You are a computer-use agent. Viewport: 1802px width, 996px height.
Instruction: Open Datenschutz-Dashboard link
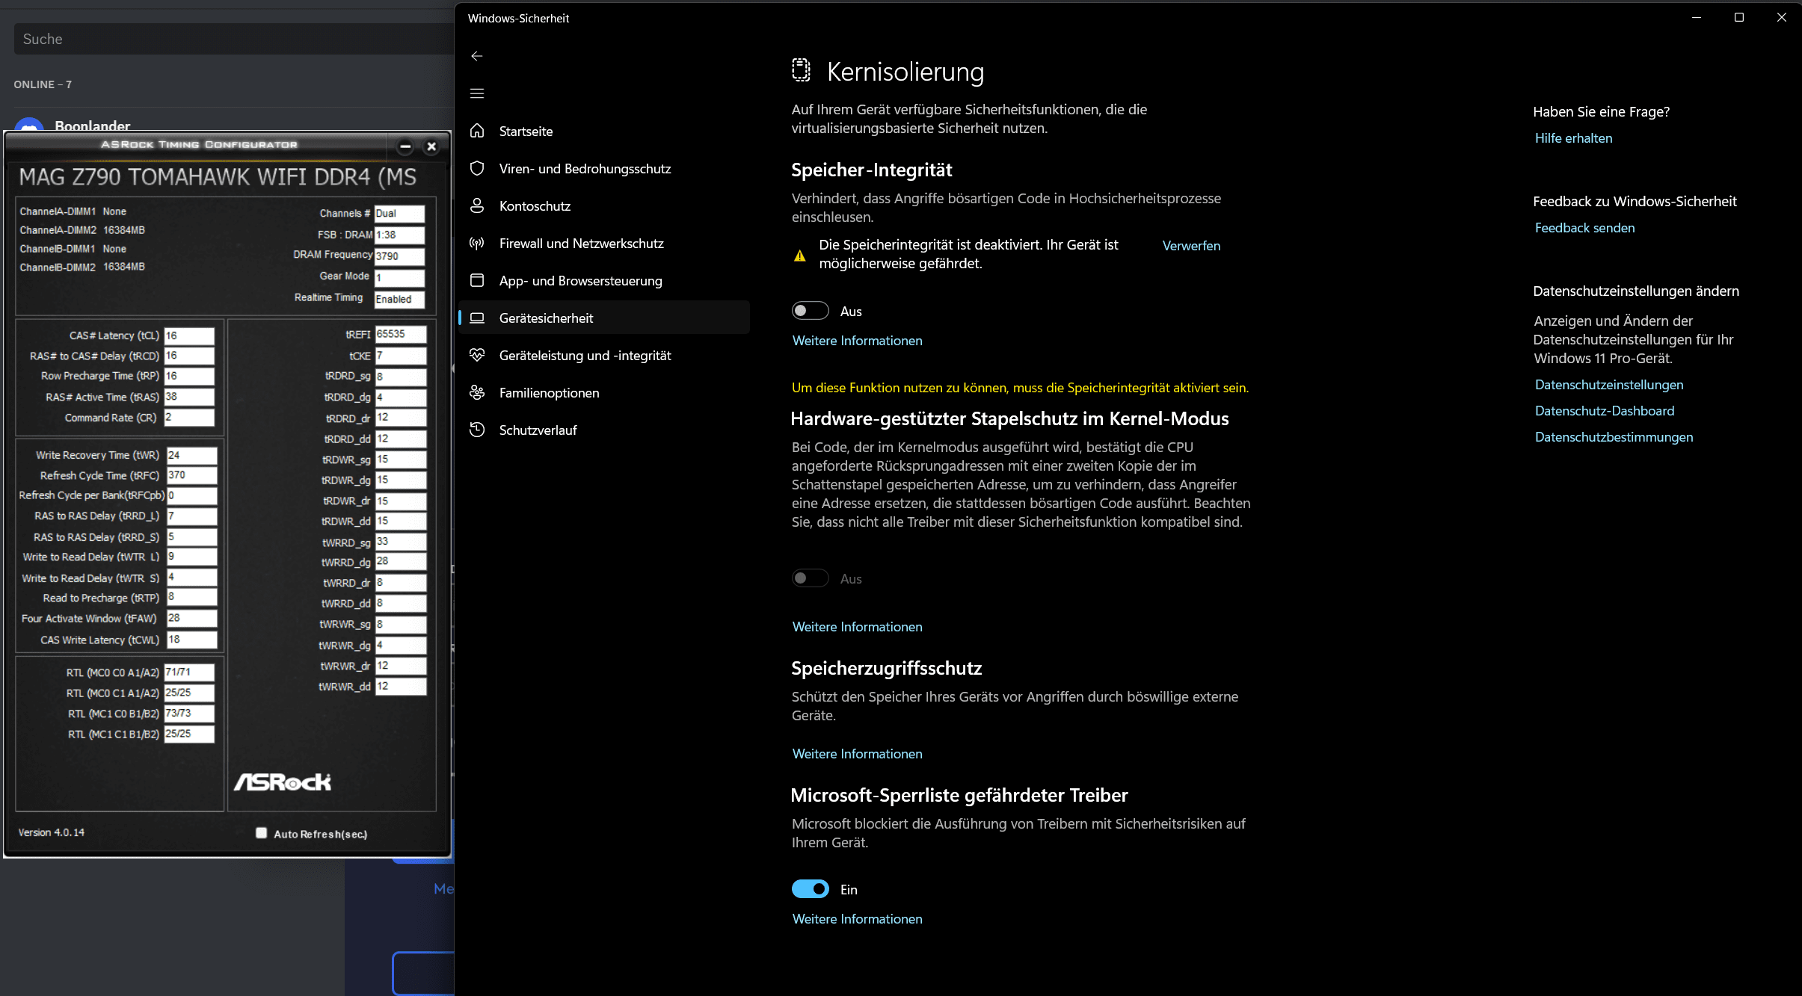(x=1605, y=411)
